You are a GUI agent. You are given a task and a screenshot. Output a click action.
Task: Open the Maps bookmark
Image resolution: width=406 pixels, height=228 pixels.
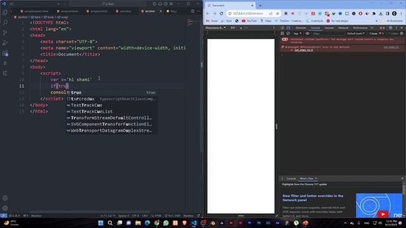click(x=266, y=21)
